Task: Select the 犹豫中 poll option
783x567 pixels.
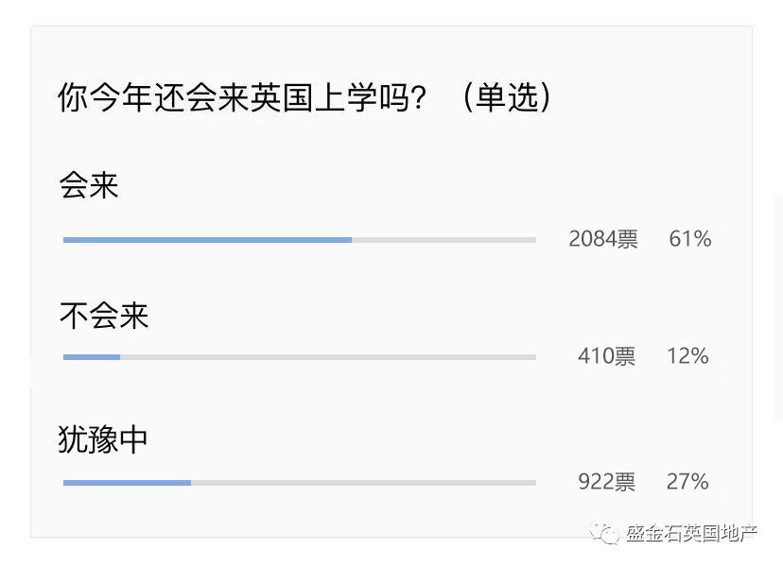Action: (102, 439)
